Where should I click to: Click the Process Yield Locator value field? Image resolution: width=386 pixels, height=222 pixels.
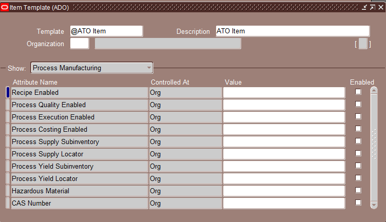coord(284,179)
